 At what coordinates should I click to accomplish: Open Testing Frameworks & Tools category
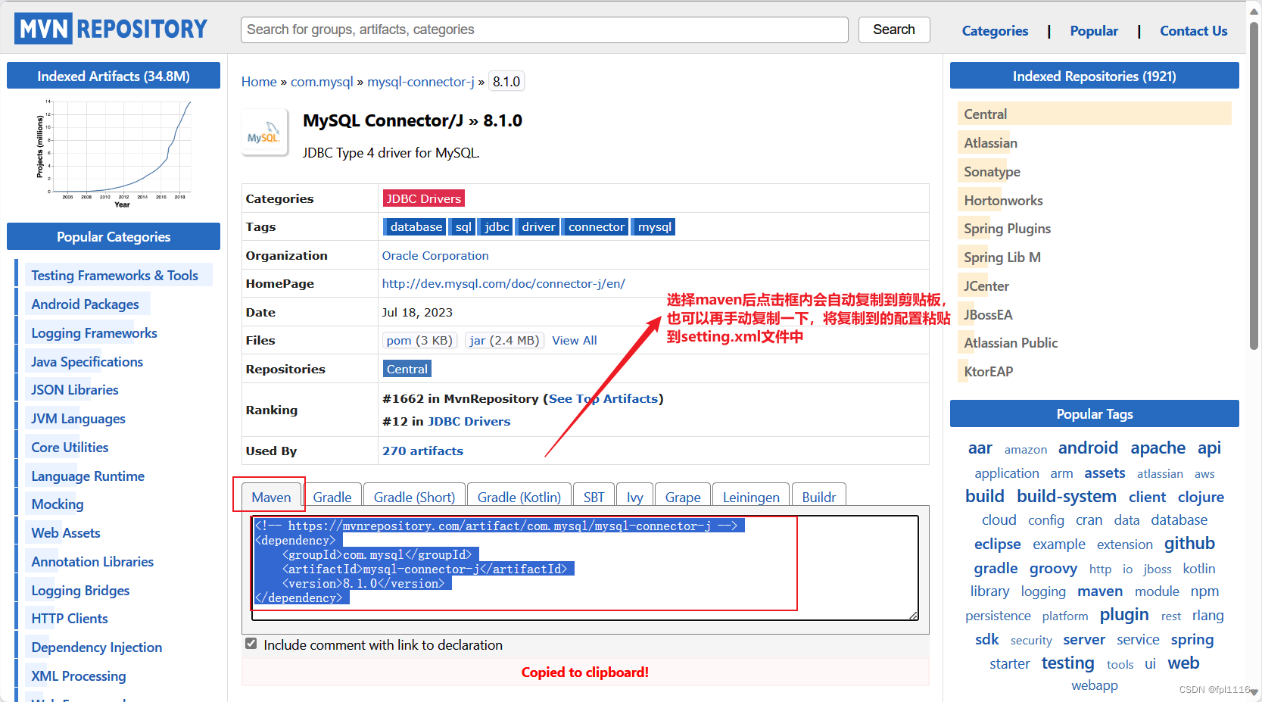[x=114, y=276]
